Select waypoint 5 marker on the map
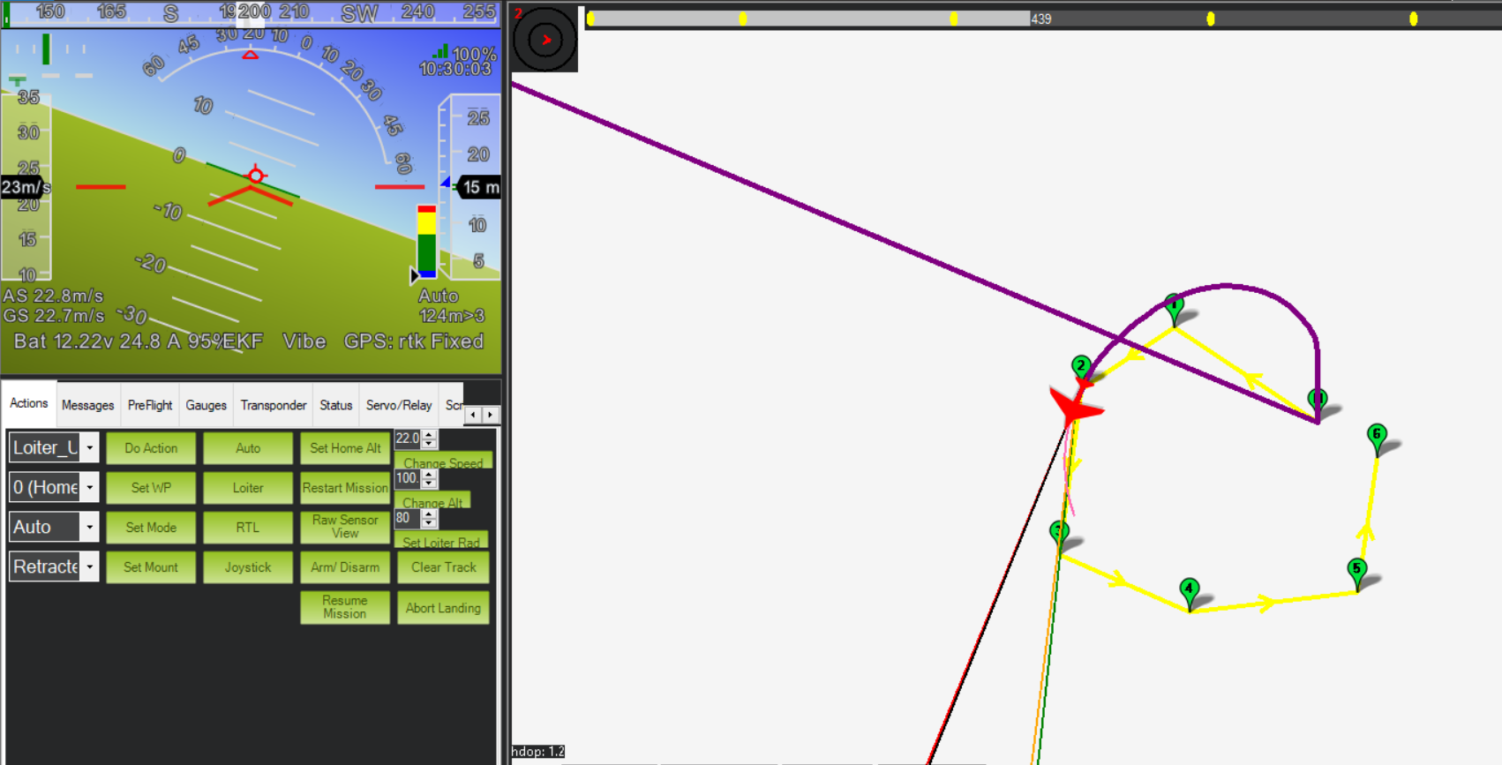 pos(1356,571)
